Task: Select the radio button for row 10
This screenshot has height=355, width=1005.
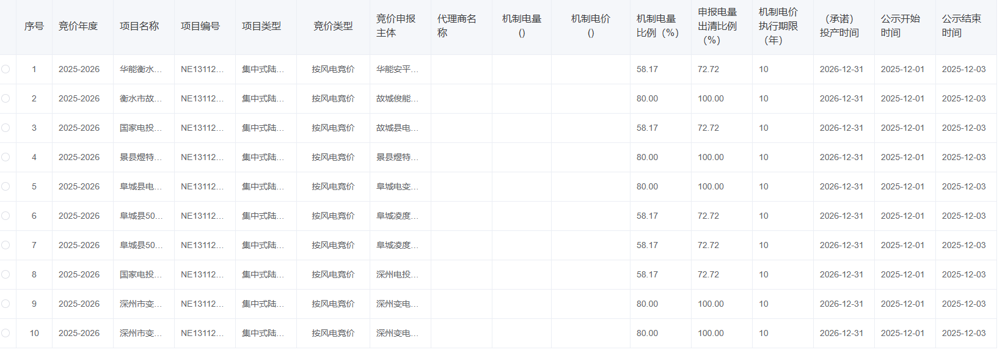Action: [x=5, y=333]
